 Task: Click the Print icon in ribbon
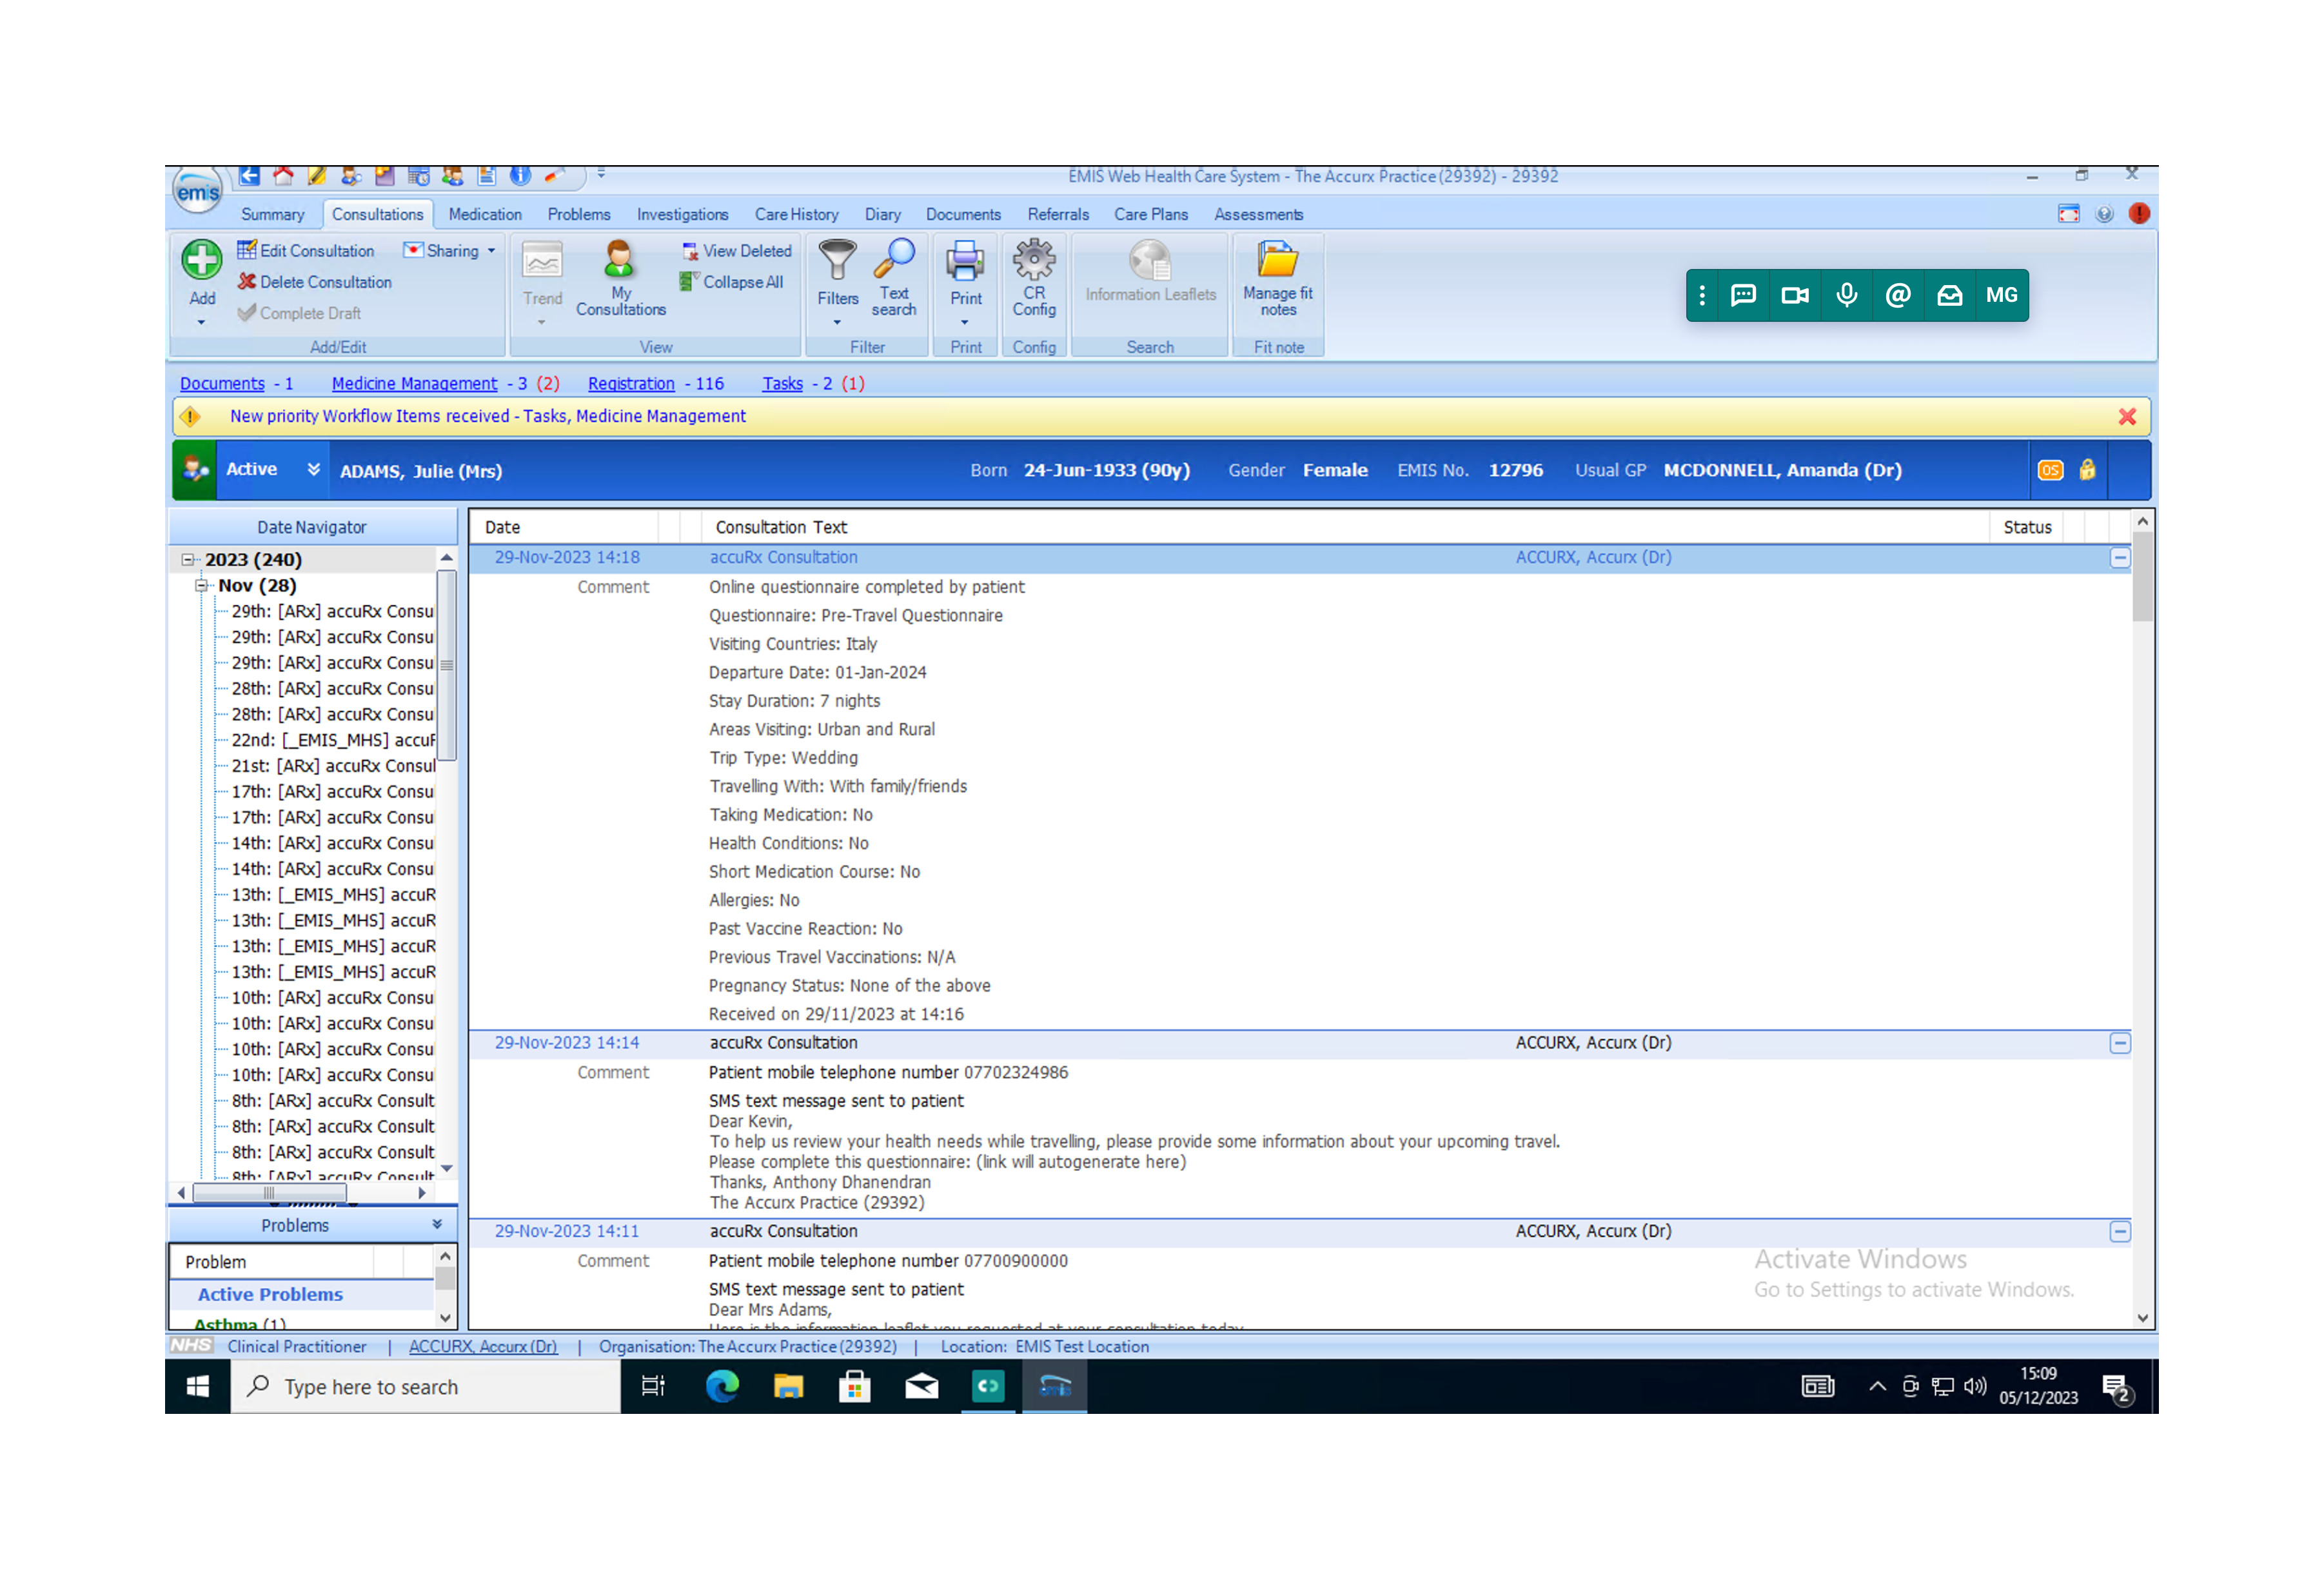tap(965, 262)
